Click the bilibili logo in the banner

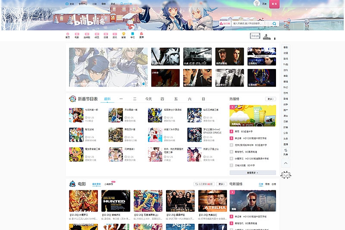coord(89,20)
